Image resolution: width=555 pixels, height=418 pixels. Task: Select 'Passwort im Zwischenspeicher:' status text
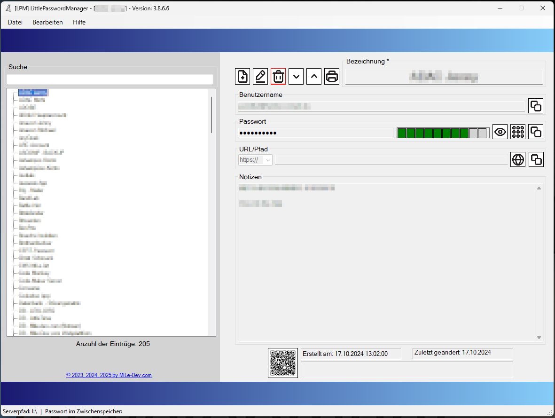click(84, 411)
